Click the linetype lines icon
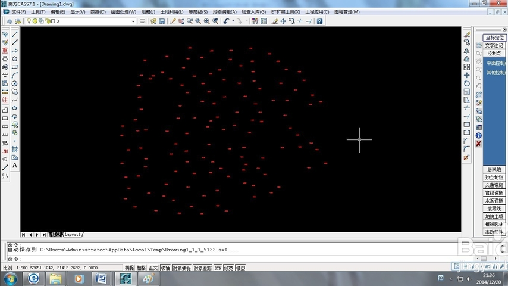Screen dimensions: 508x286 142,21
